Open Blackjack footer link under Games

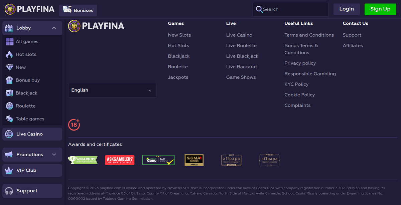[x=179, y=56]
